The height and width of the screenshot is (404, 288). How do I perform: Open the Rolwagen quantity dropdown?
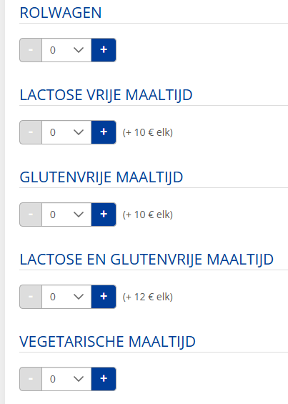point(66,50)
